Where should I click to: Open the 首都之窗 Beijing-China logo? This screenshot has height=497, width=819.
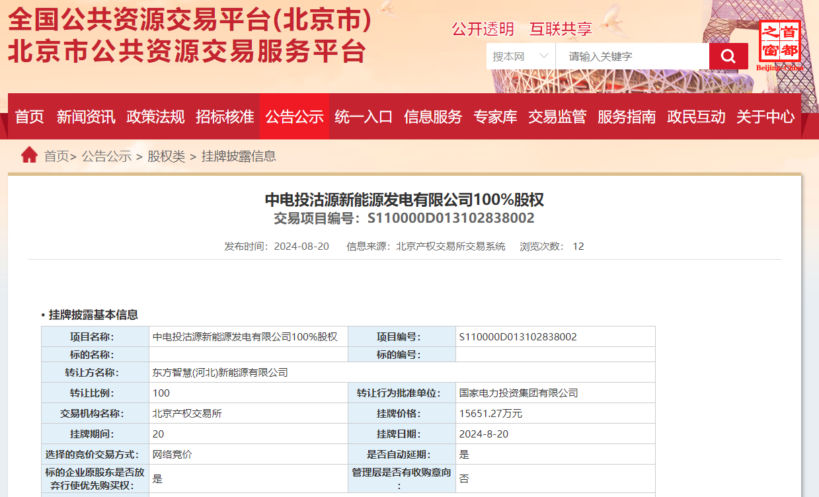[780, 42]
